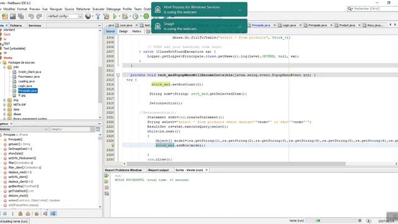
Task: Click the Undo arrow in toolbar
Action: tap(31, 16)
